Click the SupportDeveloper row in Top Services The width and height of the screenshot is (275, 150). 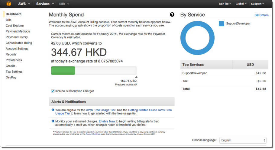coord(224,73)
